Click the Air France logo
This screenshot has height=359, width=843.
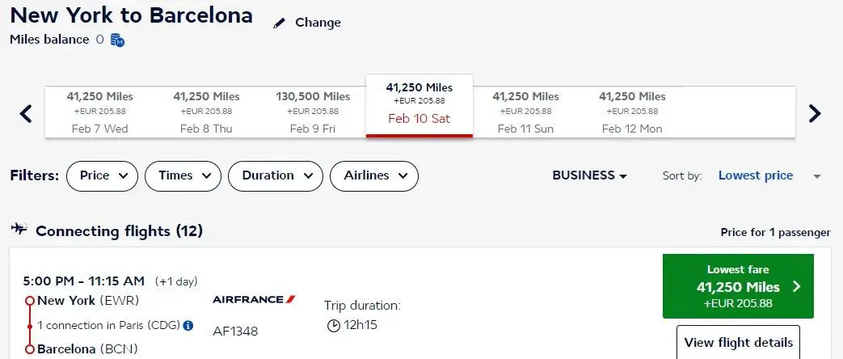pyautogui.click(x=254, y=299)
